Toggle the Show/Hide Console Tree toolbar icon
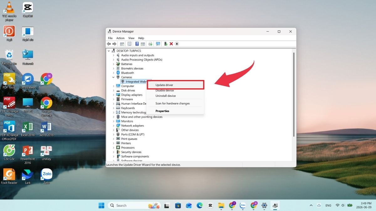This screenshot has width=376, height=211. [122, 44]
